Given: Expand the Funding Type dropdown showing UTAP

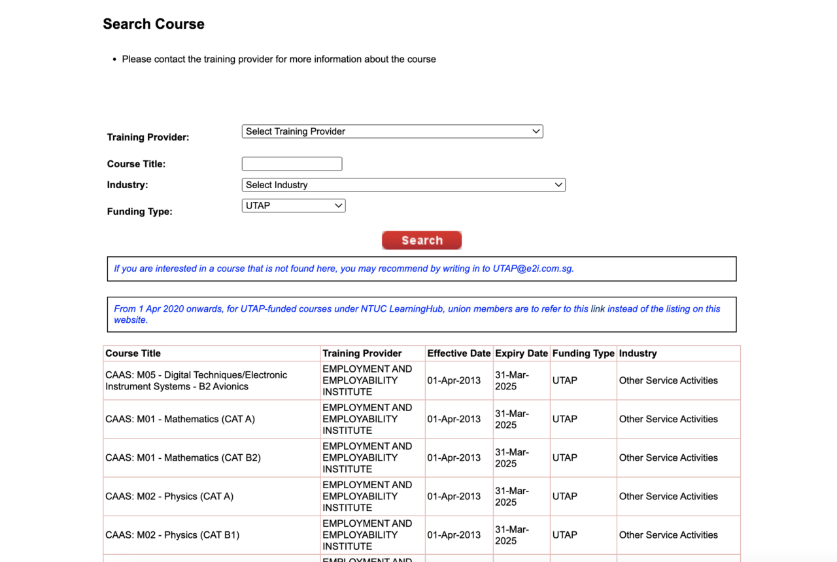Looking at the screenshot, I should 293,205.
